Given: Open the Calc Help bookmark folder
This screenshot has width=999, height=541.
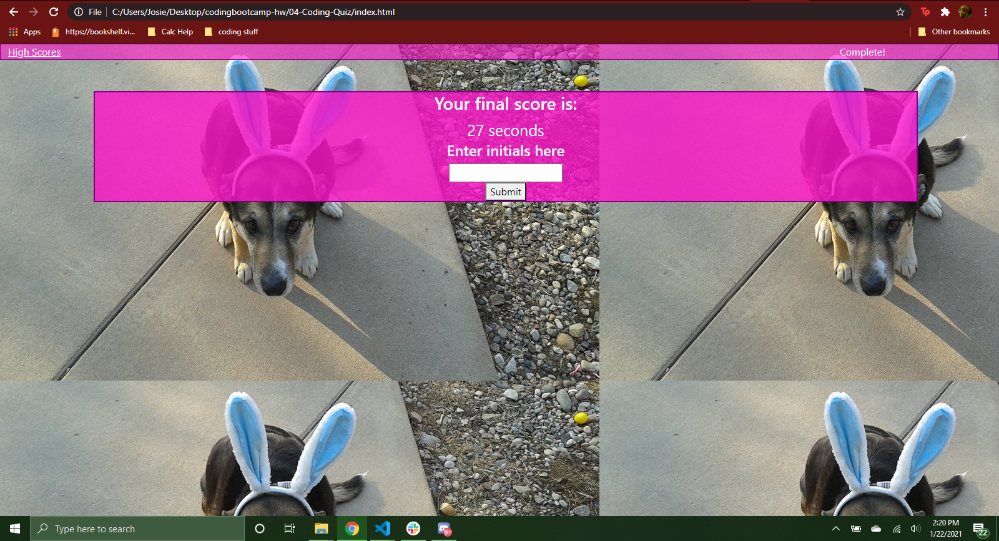Looking at the screenshot, I should (170, 32).
